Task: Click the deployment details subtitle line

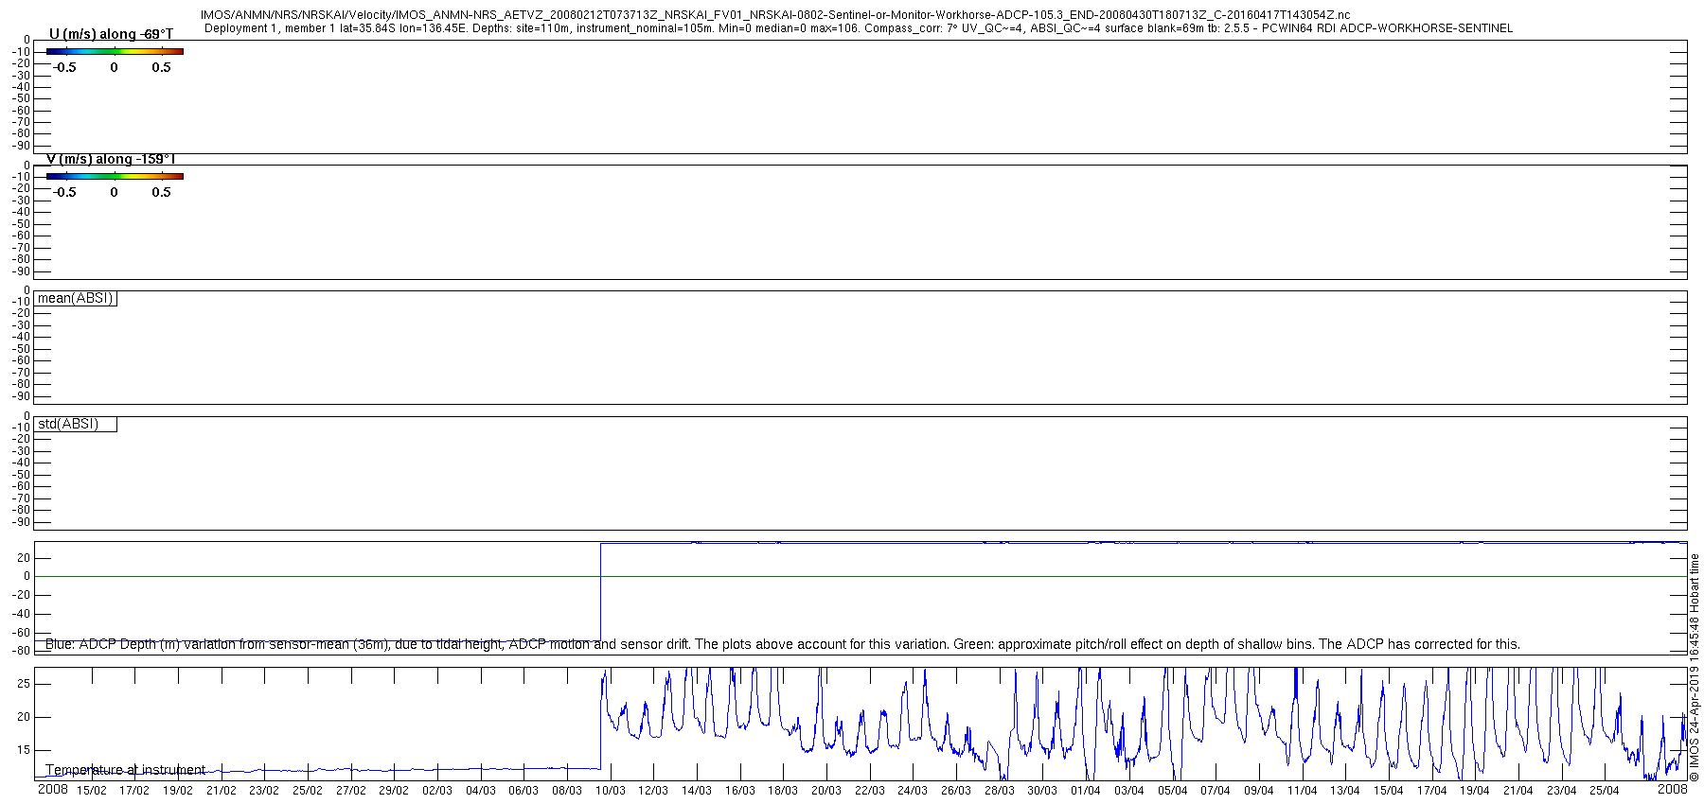Action: click(x=859, y=28)
